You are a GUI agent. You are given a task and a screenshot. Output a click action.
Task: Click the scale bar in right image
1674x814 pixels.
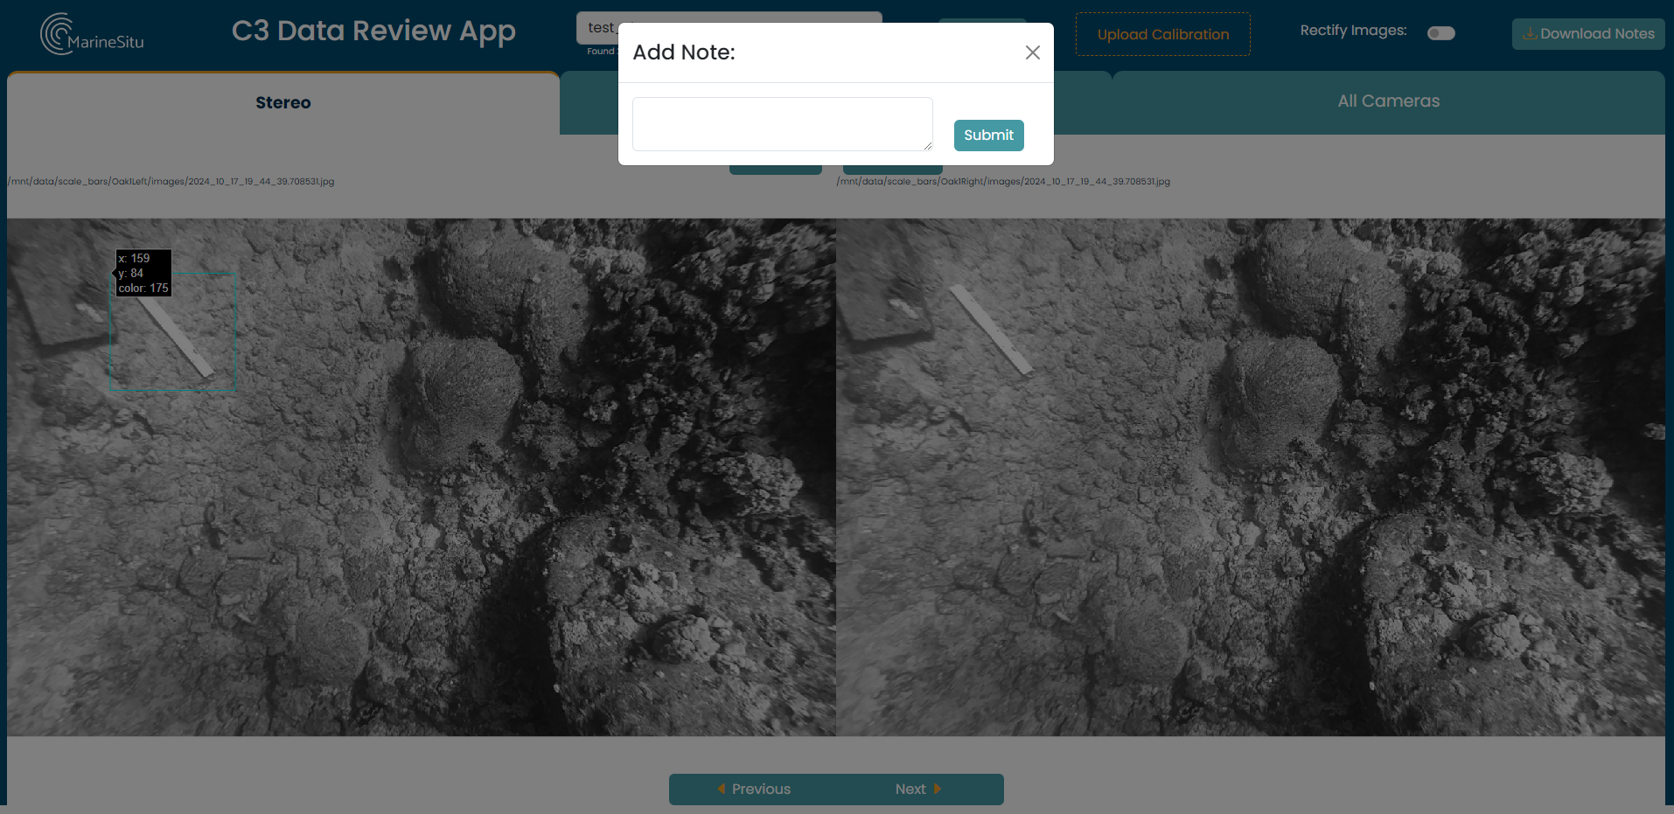991,330
